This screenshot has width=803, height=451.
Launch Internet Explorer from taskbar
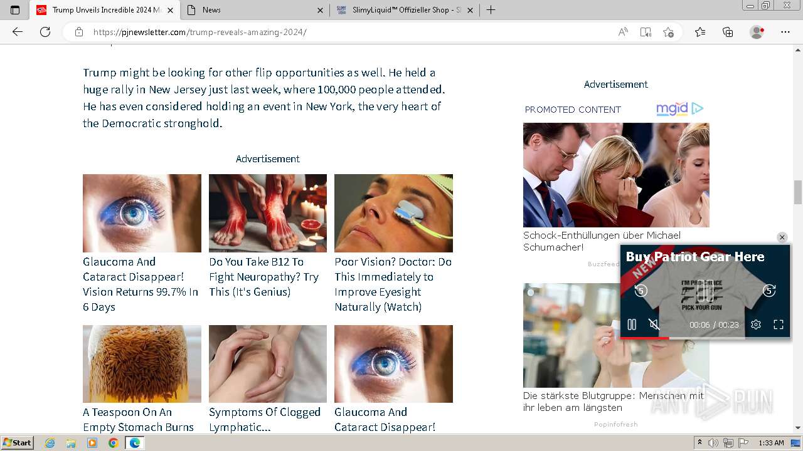50,443
